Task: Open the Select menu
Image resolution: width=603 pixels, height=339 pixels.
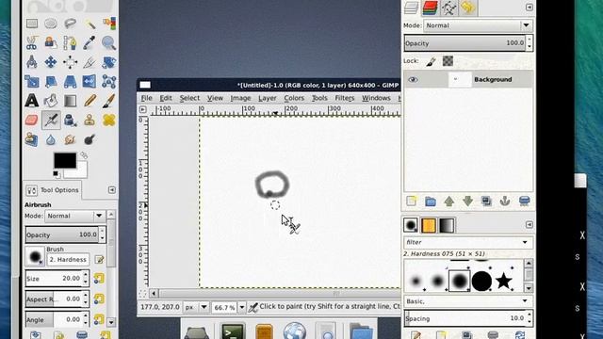Action: (189, 98)
